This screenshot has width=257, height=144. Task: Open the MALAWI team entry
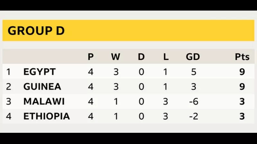[44, 101]
